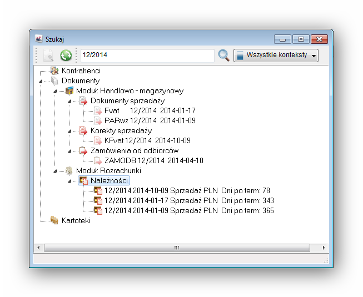Open the Wszystkie konteksty dropdown

point(276,56)
